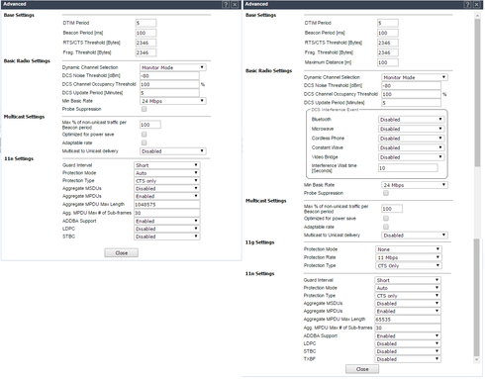Screen dimensions: 485x379
Task: Close left Advanced dialog via title bar X
Action: pyautogui.click(x=235, y=4)
